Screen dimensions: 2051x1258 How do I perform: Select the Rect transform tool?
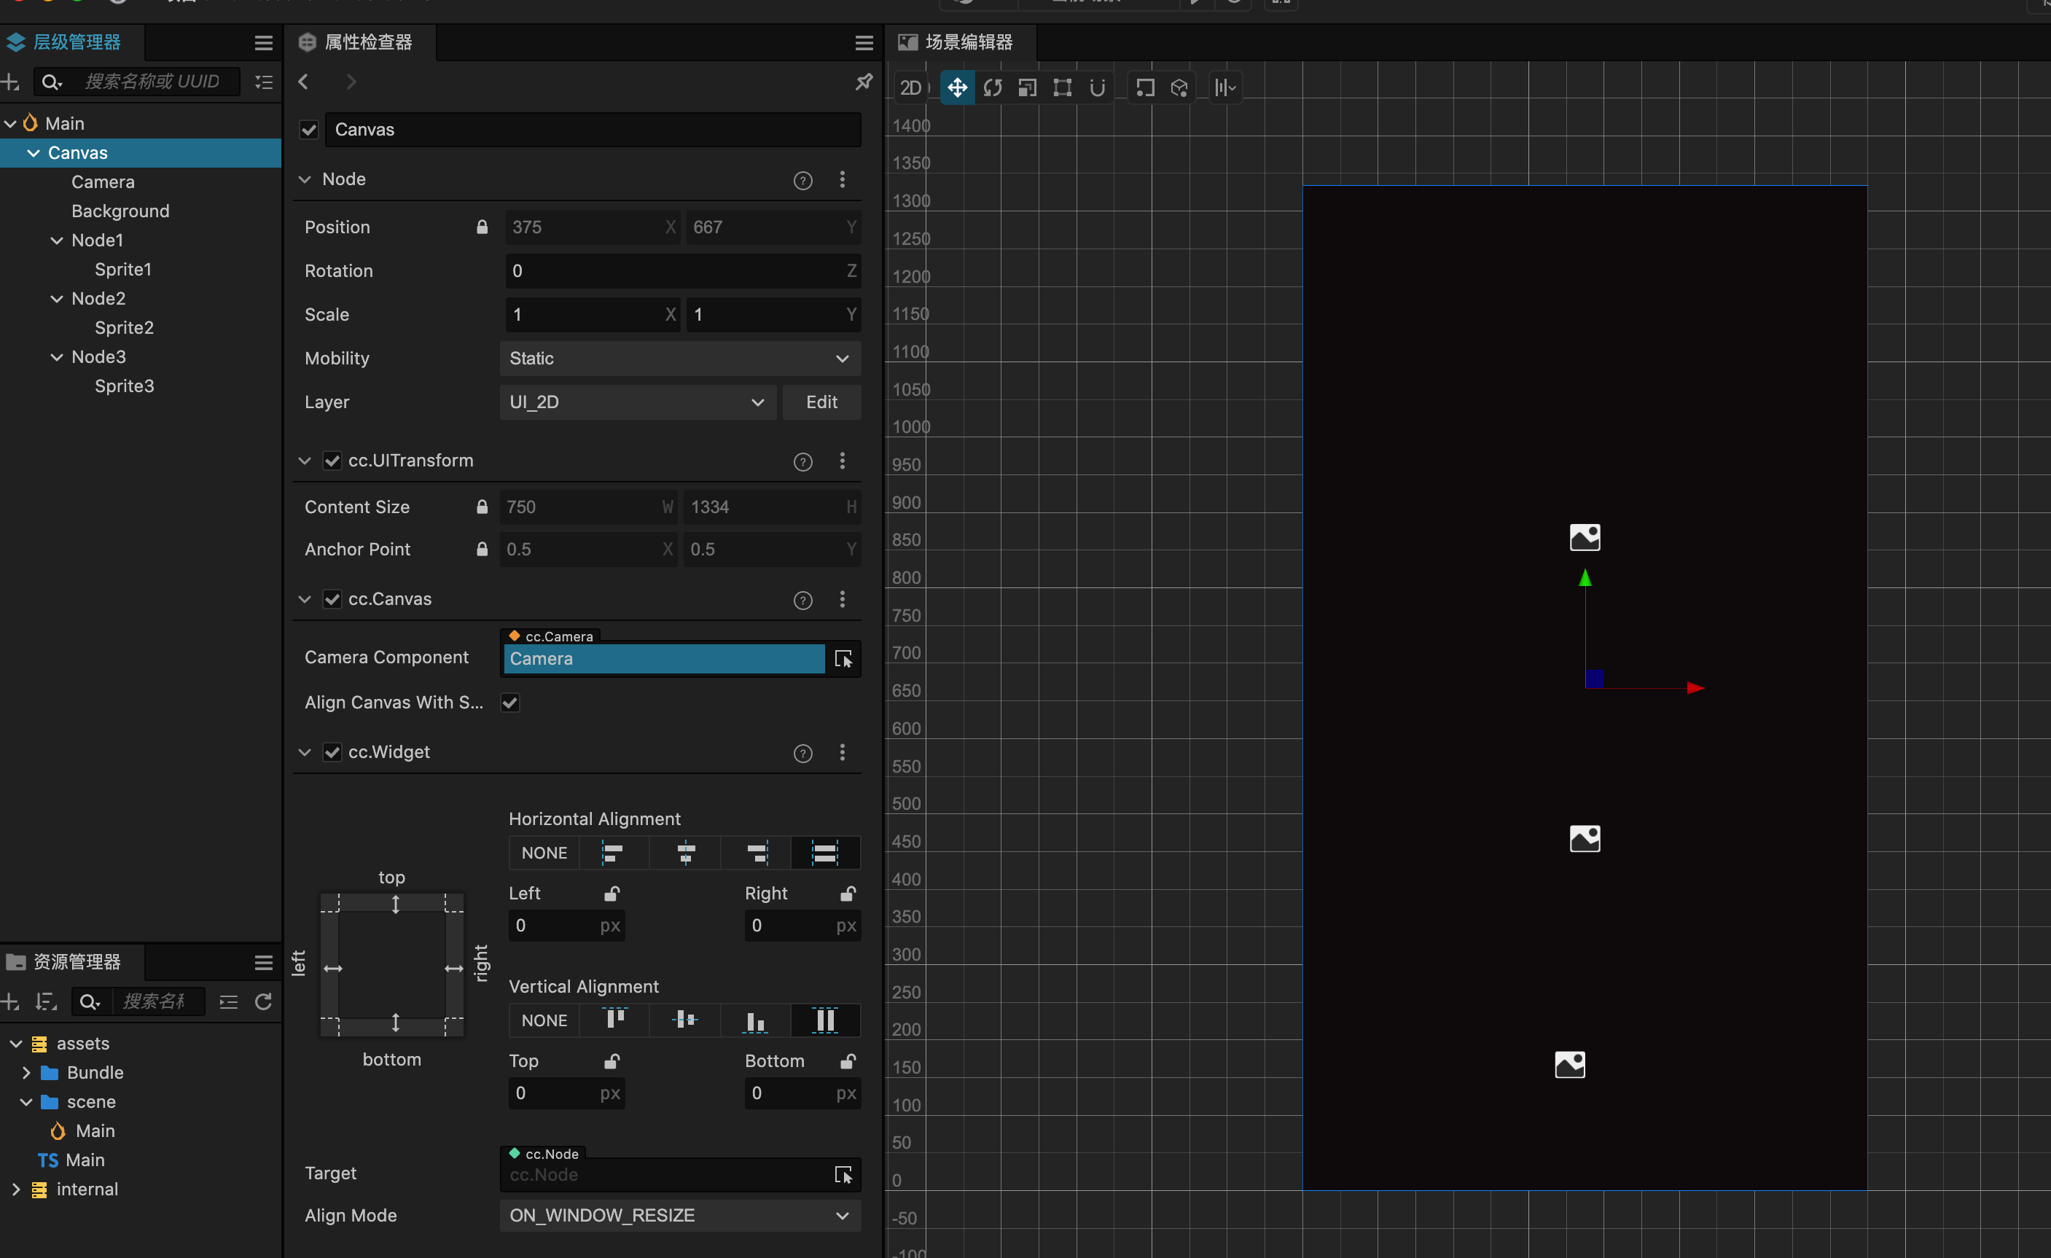point(1062,87)
